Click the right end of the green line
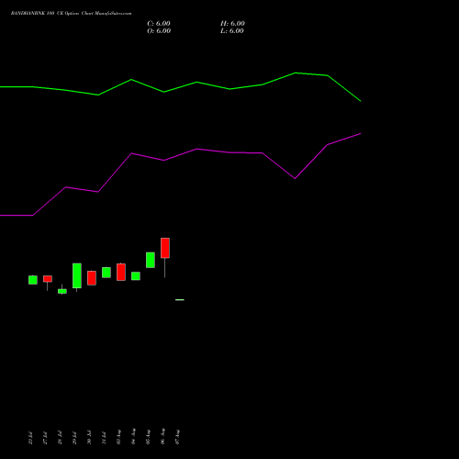459x459 pixels. 361,101
